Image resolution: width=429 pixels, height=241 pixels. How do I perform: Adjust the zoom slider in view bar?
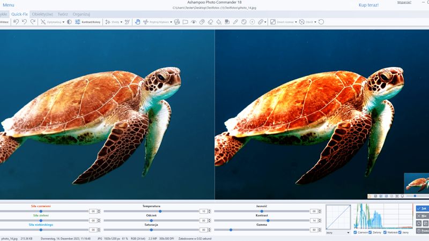pos(417,196)
